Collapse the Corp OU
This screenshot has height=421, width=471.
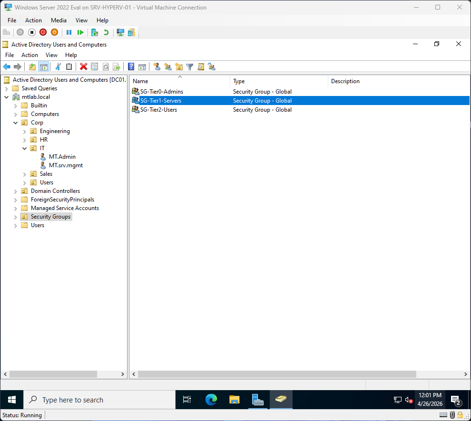click(x=15, y=123)
